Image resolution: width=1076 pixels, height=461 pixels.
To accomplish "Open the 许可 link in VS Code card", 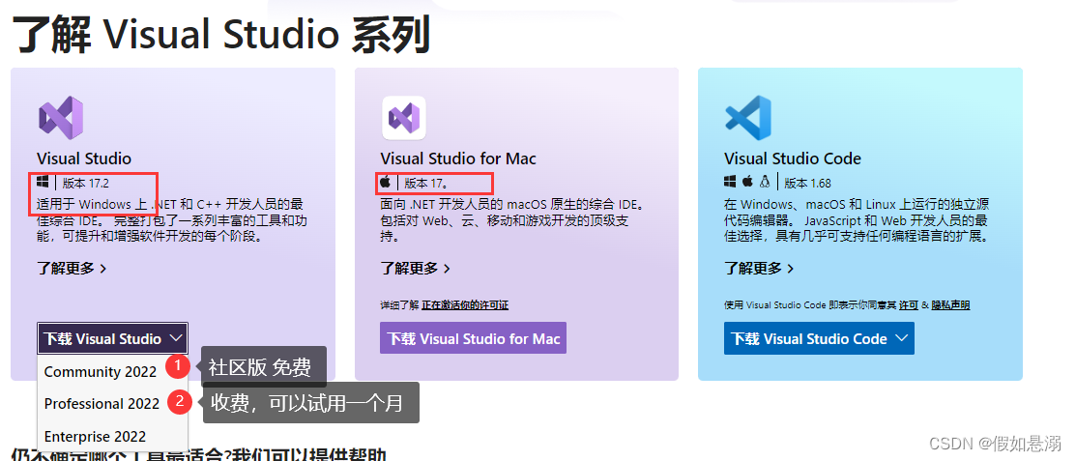I will coord(909,305).
